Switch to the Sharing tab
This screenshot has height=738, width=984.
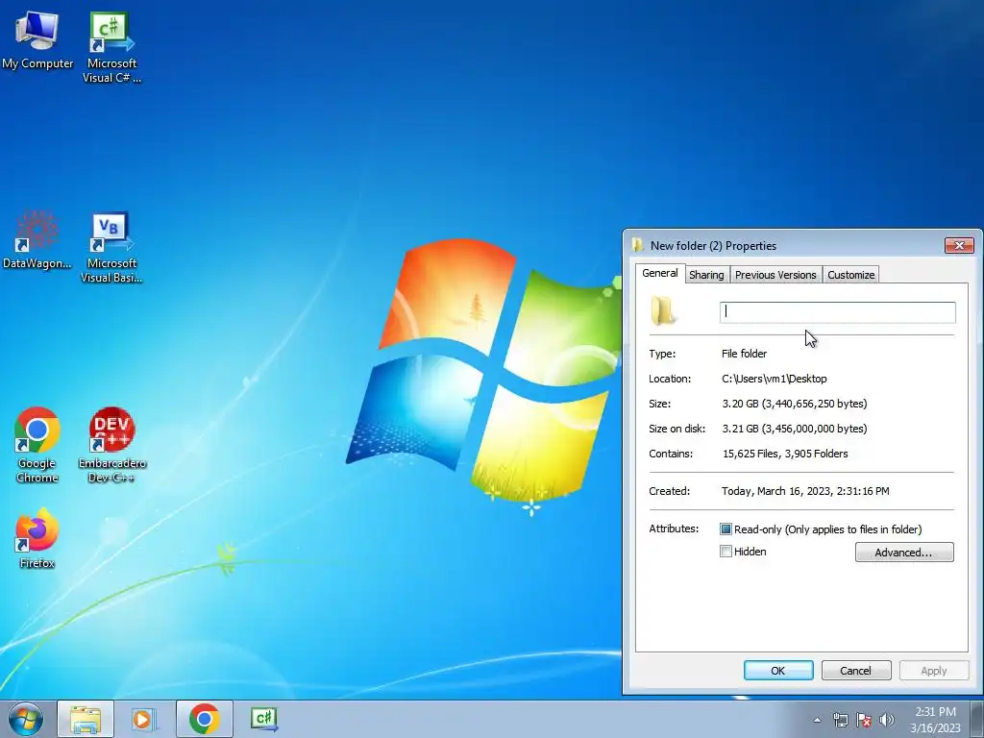[706, 275]
